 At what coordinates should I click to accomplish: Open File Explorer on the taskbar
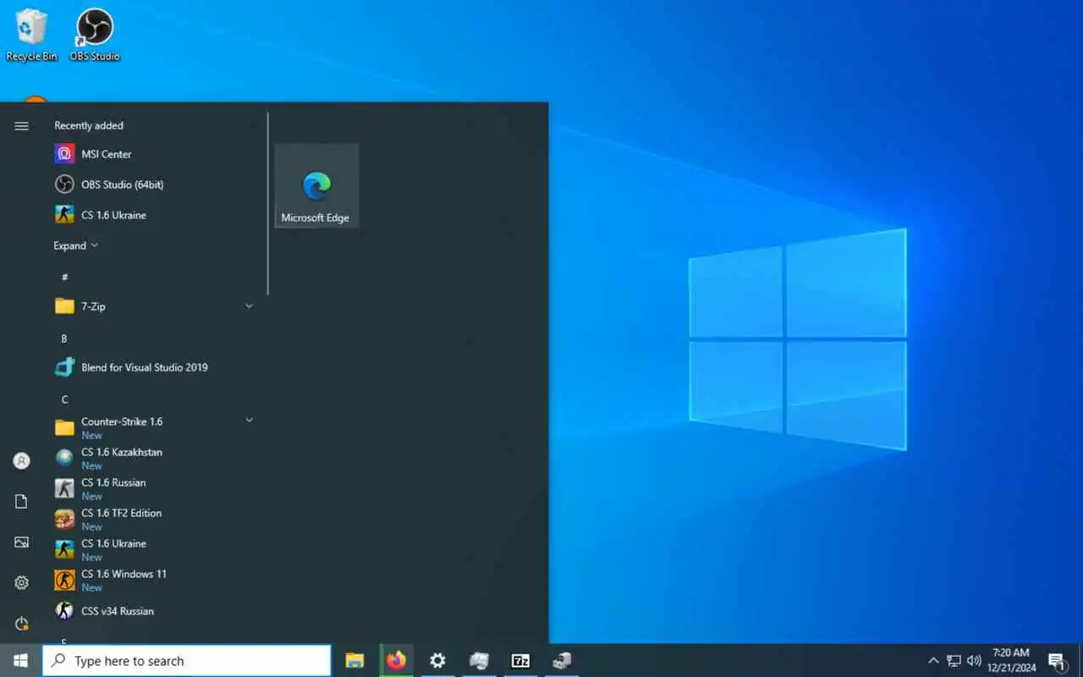pyautogui.click(x=355, y=661)
